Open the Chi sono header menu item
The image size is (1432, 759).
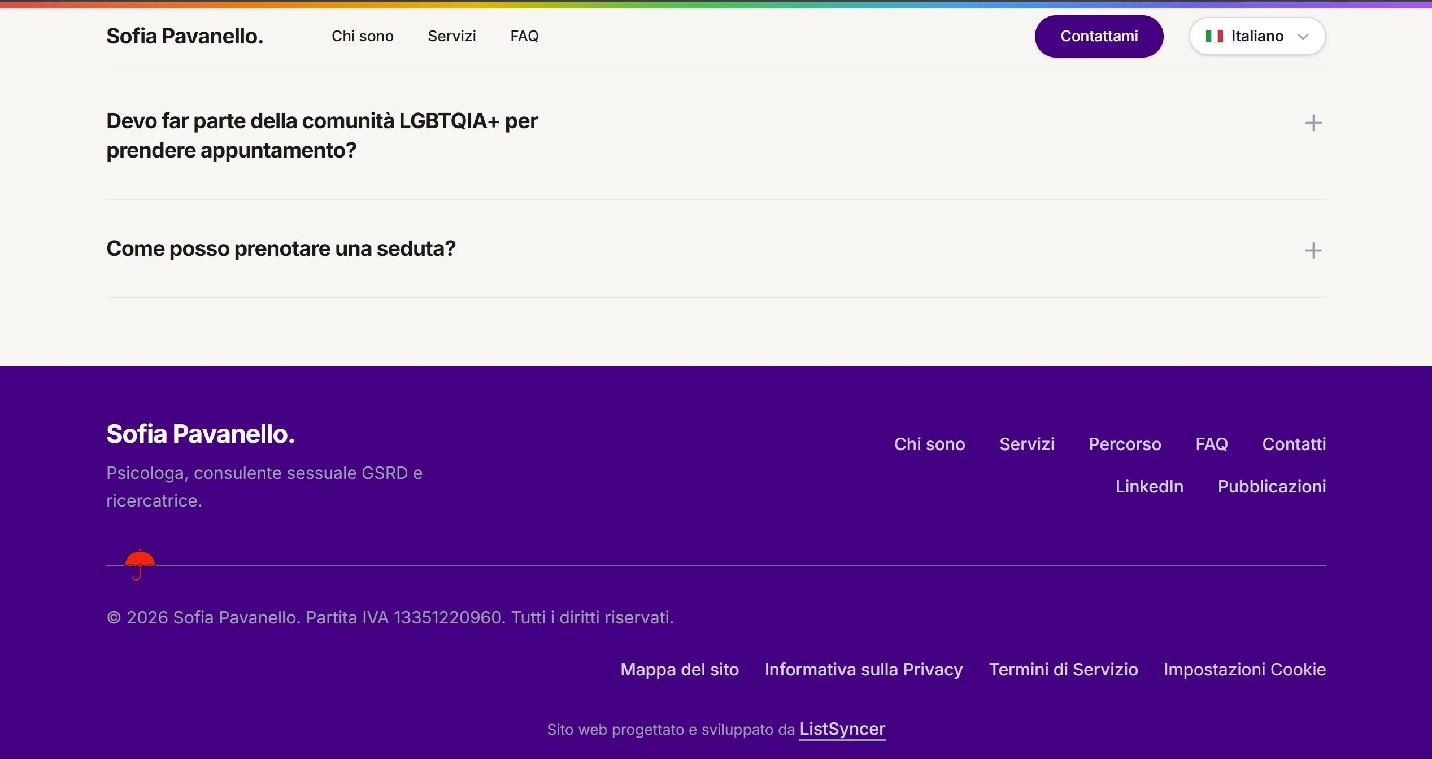tap(363, 36)
